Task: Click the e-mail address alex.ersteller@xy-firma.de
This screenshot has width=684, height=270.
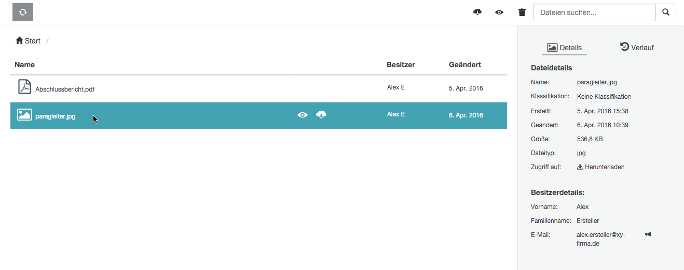Action: pyautogui.click(x=601, y=239)
